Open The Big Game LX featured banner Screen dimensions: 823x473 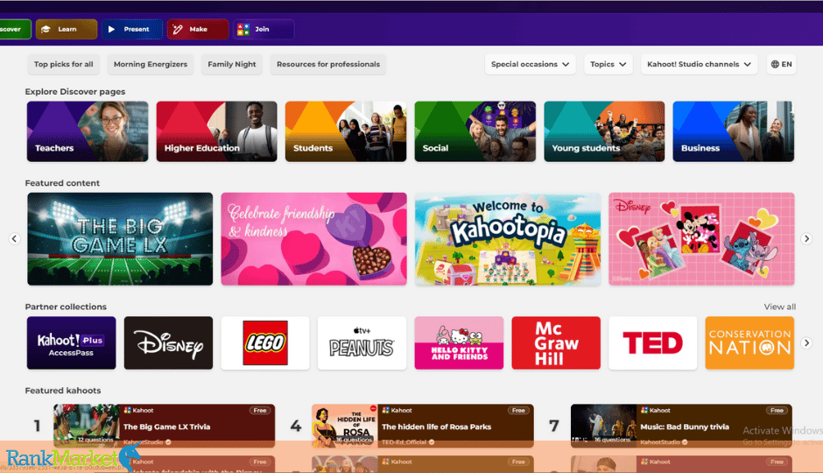tap(120, 239)
